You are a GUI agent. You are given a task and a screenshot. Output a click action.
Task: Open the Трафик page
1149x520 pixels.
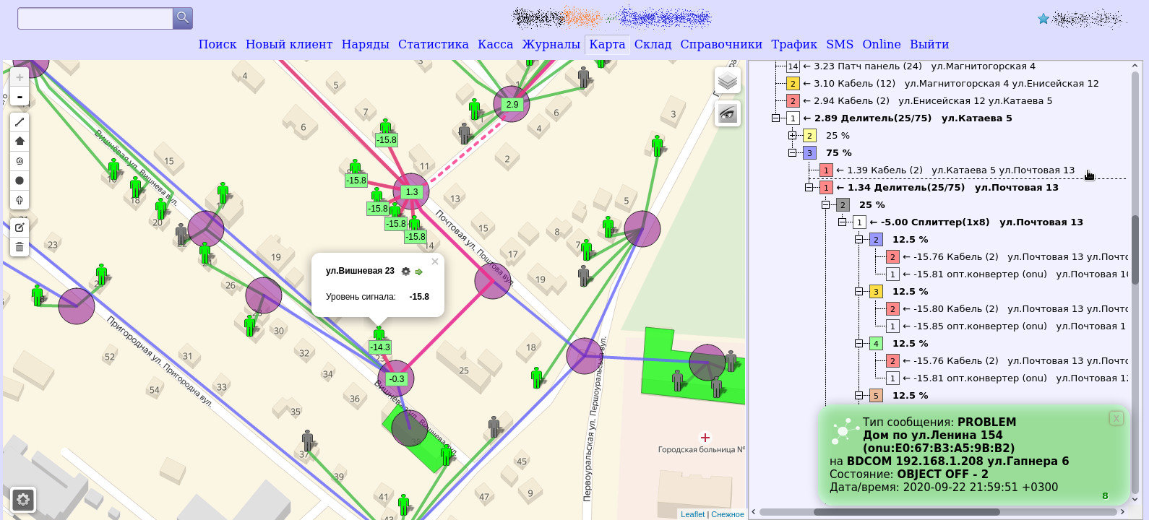pyautogui.click(x=794, y=44)
